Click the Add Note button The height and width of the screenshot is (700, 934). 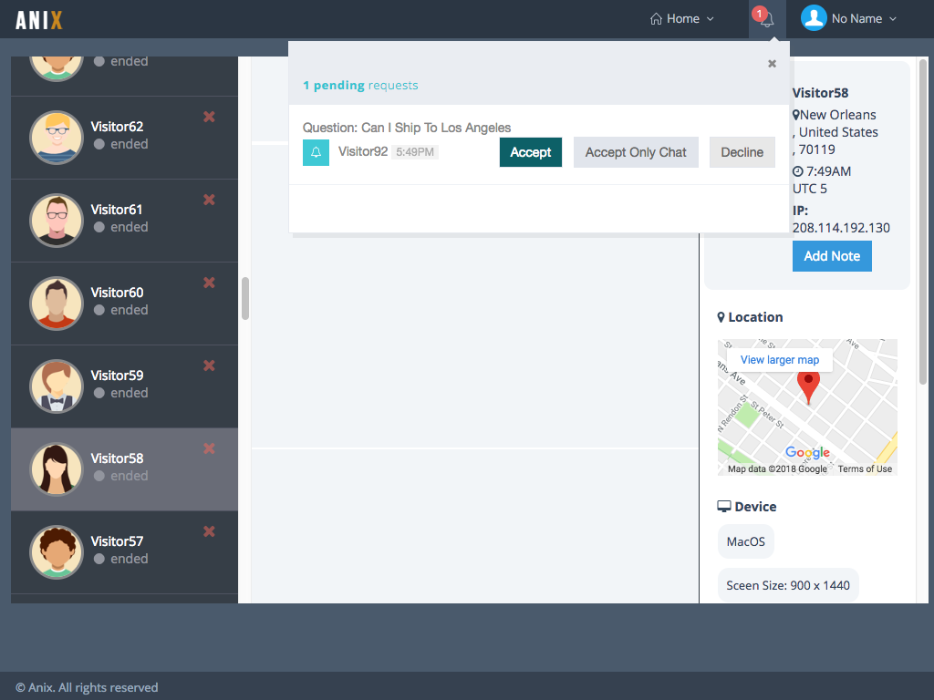pos(831,256)
